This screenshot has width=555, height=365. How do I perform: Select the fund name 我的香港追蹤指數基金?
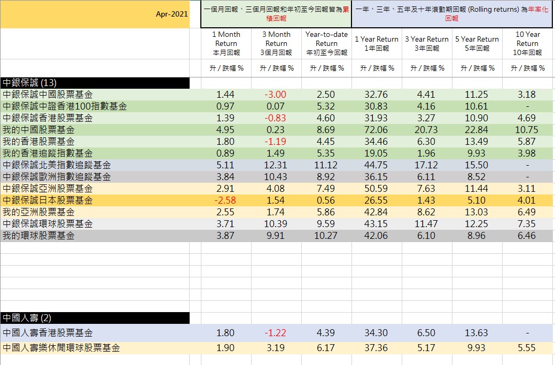[x=48, y=153]
